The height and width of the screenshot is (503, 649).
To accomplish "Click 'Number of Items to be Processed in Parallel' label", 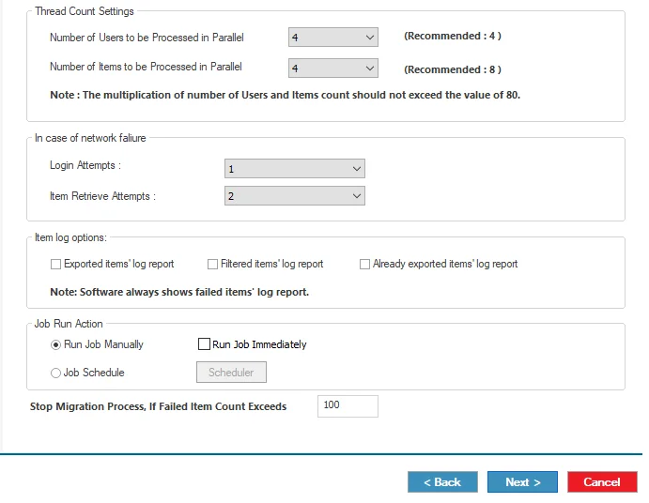I will [146, 67].
